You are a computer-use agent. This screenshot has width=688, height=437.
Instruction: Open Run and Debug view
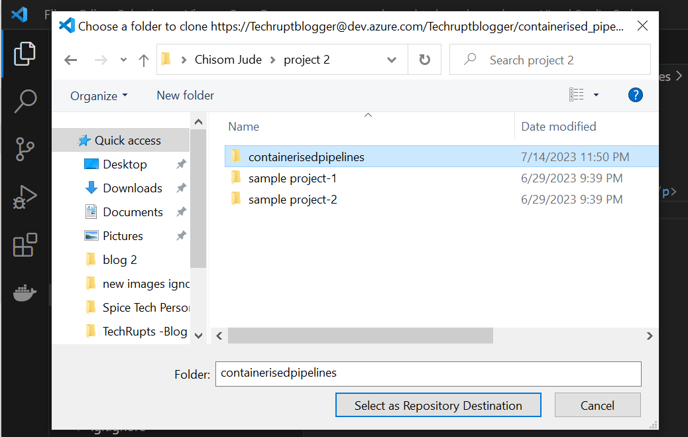coord(25,197)
